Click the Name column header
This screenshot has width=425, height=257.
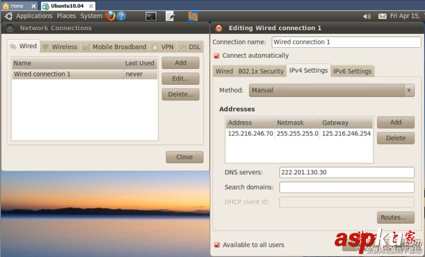click(x=68, y=63)
